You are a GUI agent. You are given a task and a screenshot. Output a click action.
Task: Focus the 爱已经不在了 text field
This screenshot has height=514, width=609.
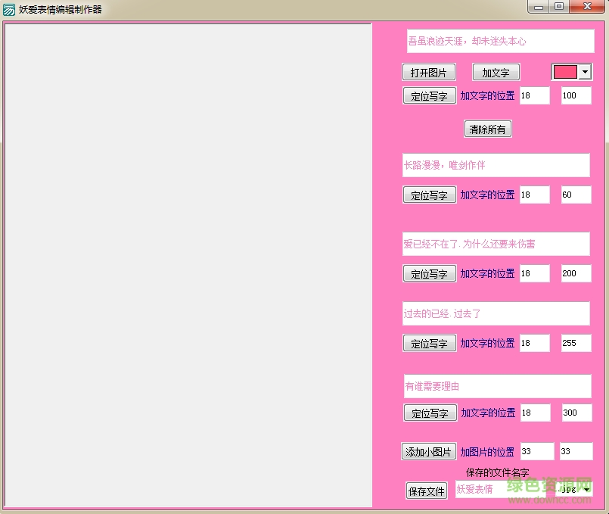point(496,244)
